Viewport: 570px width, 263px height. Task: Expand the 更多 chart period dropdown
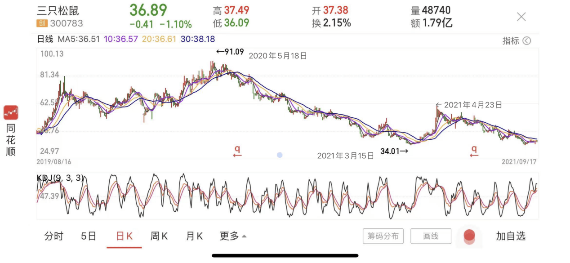pyautogui.click(x=233, y=236)
